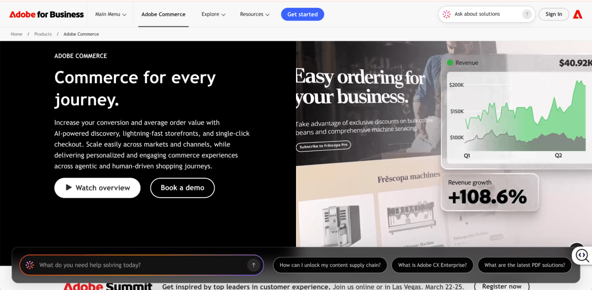The image size is (592, 290).
Task: Click Subscribe to Frēscopa Pro in hero image
Action: [x=323, y=146]
